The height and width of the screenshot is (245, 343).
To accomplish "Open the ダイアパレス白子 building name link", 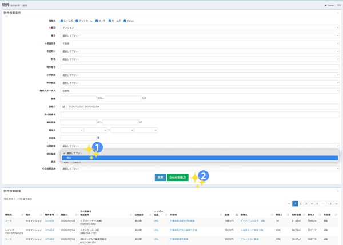I will [253, 221].
